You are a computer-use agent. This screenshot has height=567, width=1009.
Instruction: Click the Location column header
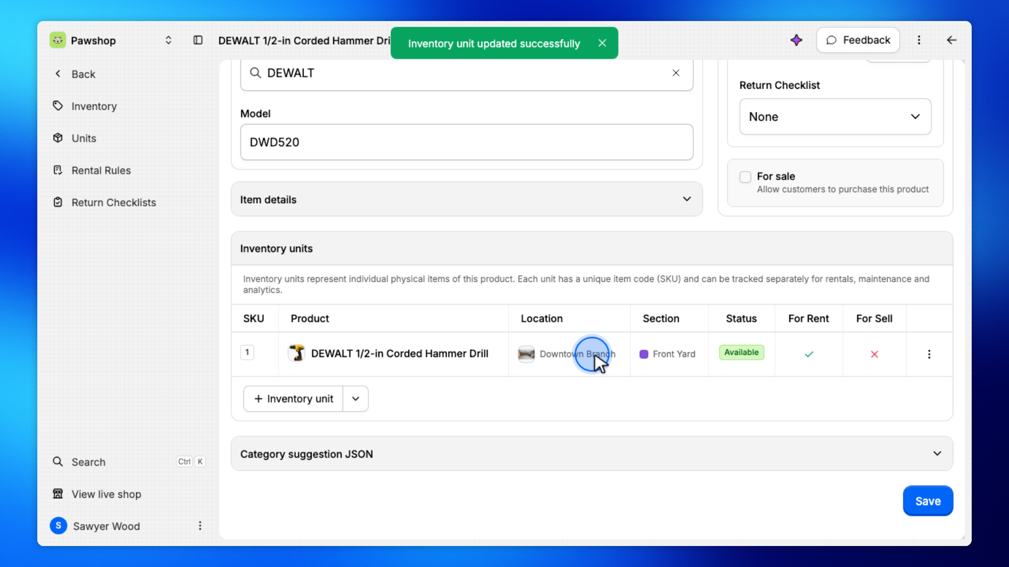click(x=541, y=319)
